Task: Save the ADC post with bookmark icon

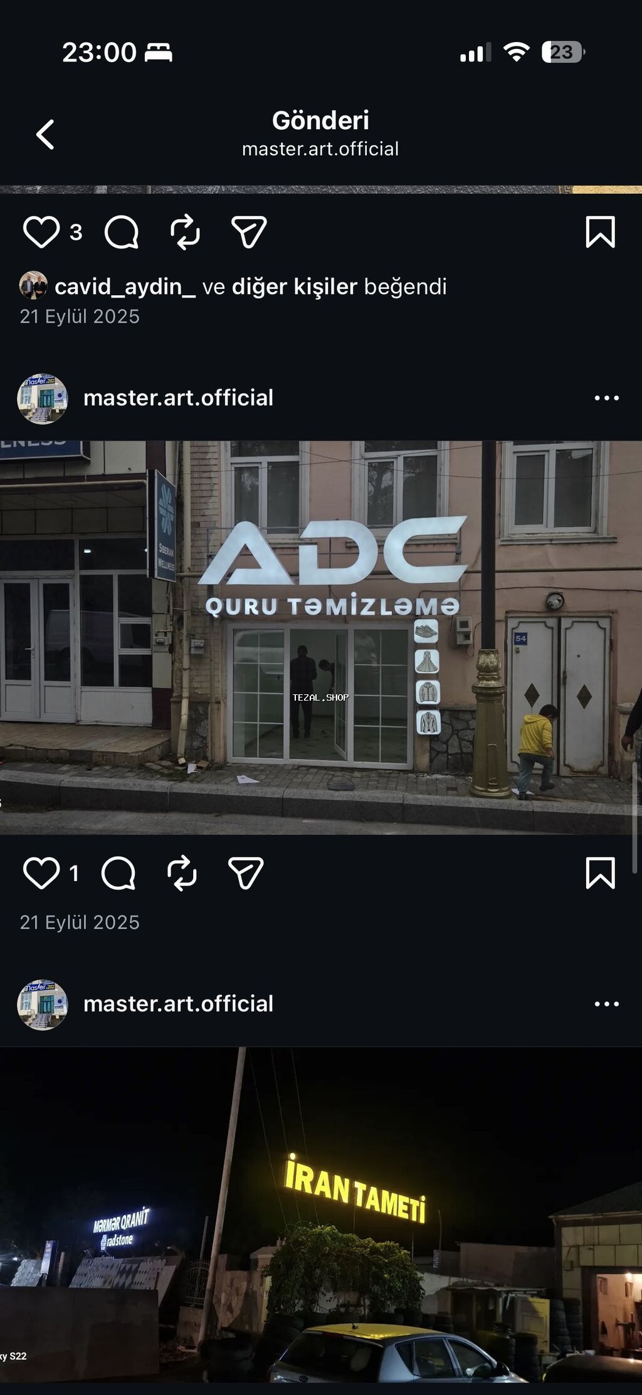Action: point(600,873)
